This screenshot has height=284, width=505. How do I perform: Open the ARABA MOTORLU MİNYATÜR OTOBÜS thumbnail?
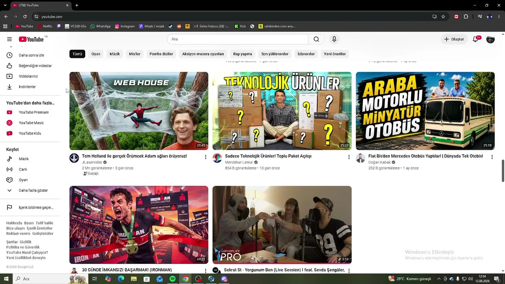425,111
